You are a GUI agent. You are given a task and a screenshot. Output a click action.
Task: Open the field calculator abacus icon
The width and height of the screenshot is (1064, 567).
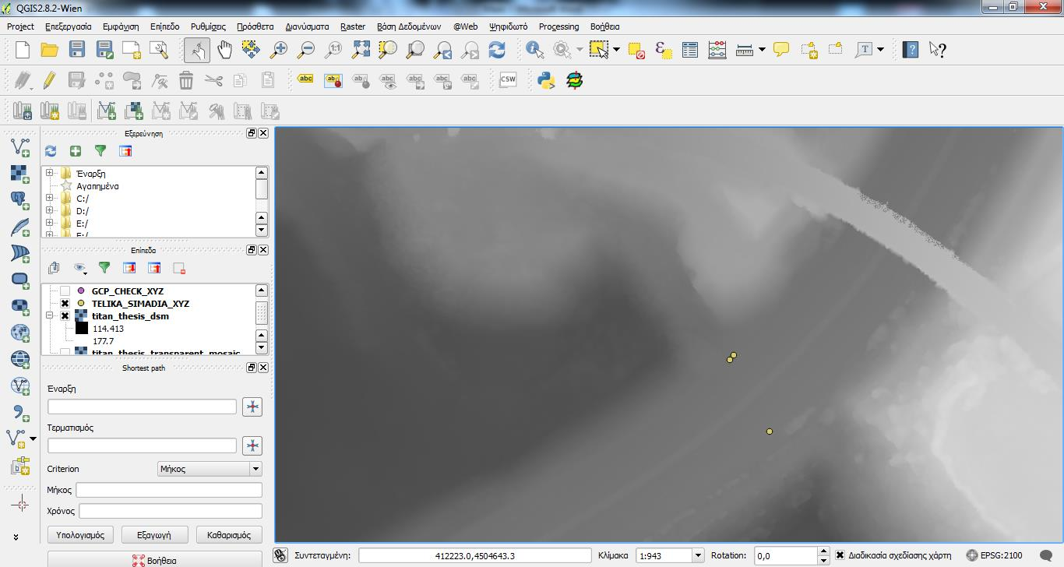tap(717, 50)
